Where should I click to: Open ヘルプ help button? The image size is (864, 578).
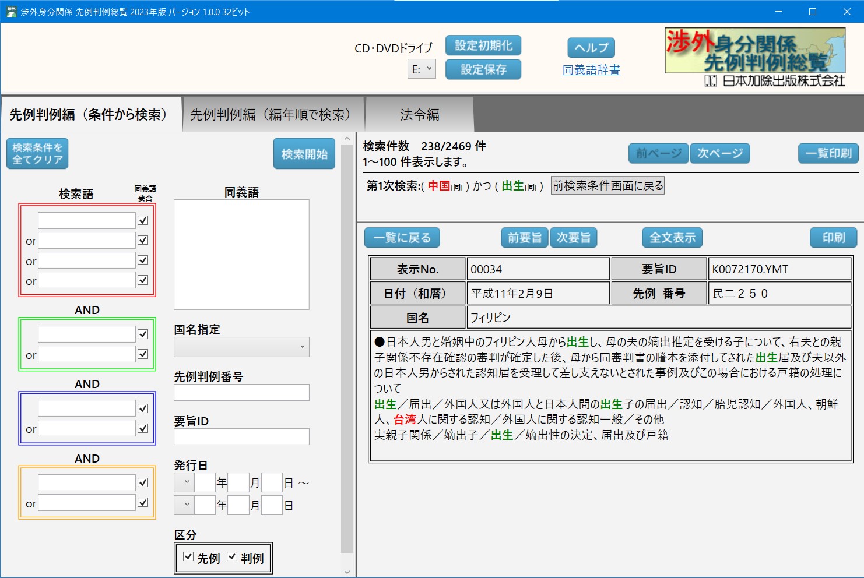tap(591, 48)
